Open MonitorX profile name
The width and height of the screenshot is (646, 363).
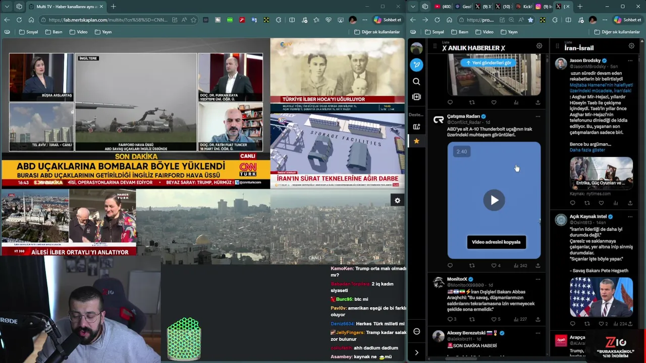[x=457, y=279]
